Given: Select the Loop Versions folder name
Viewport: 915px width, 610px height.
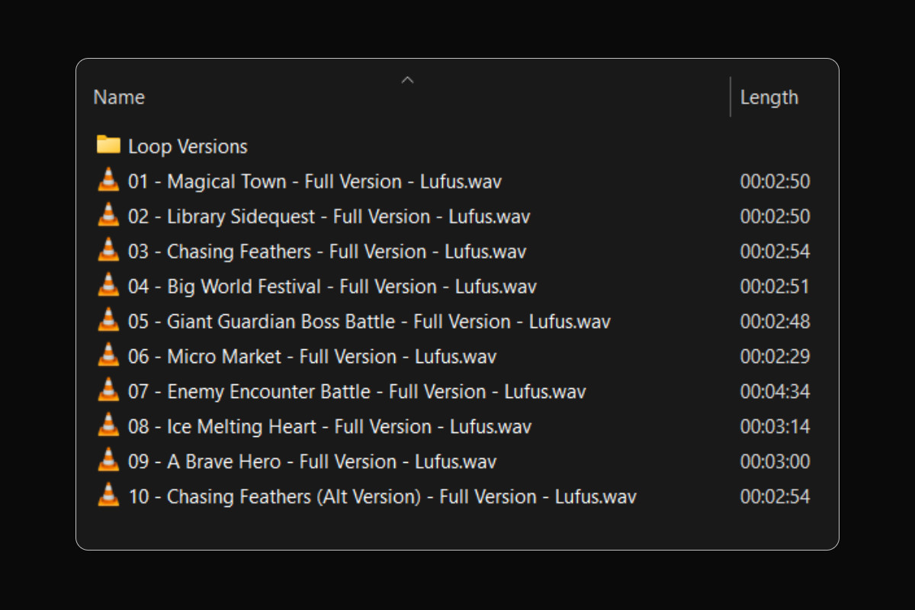Looking at the screenshot, I should pyautogui.click(x=188, y=146).
